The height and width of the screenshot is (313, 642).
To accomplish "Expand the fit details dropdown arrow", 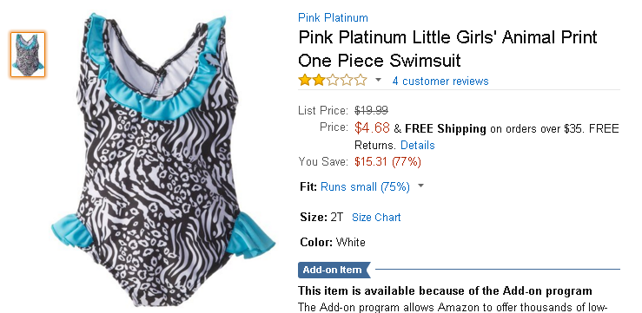I will (x=420, y=186).
